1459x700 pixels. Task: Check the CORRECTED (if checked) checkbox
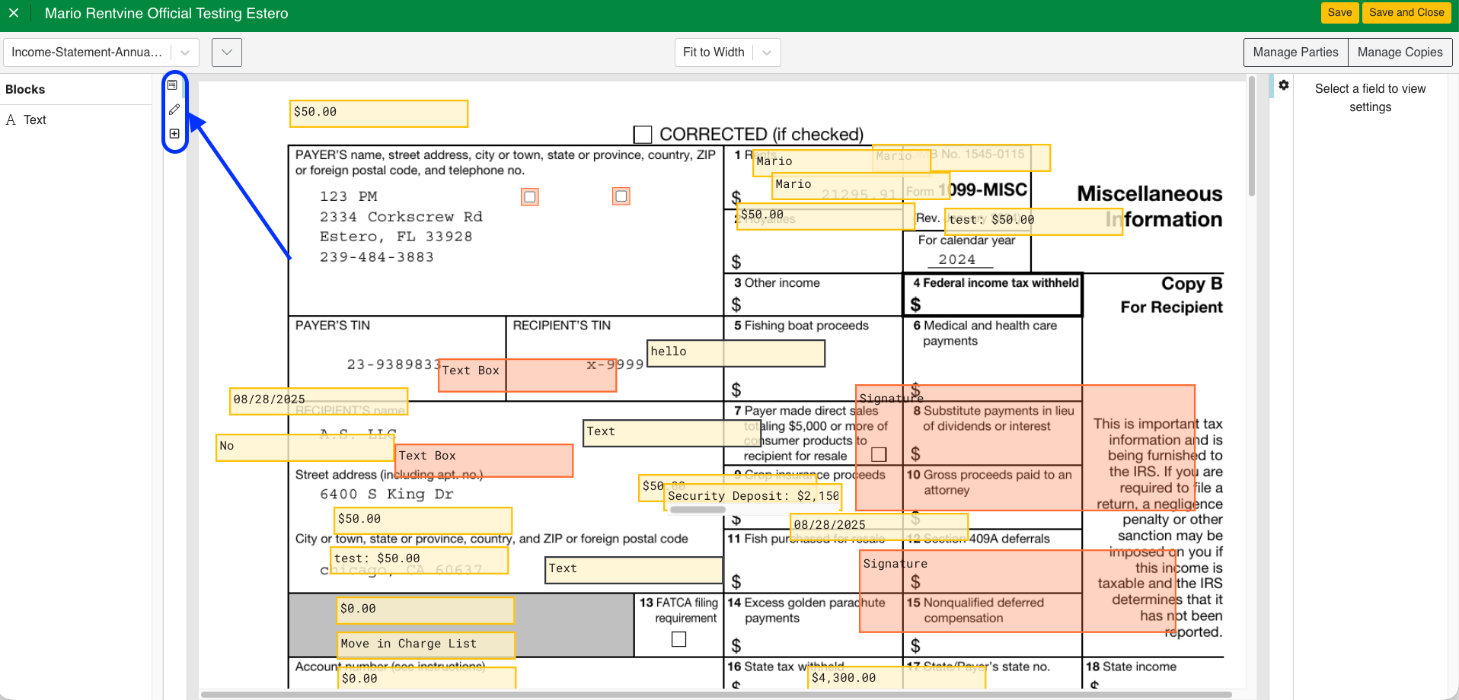click(x=643, y=135)
